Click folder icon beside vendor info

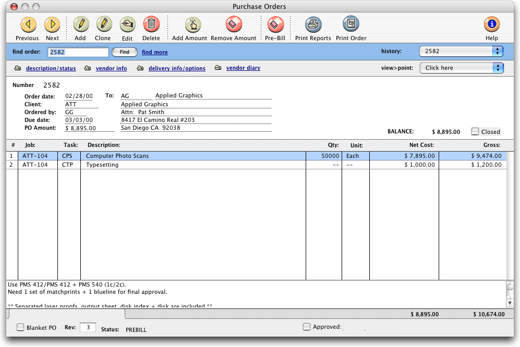pos(88,68)
